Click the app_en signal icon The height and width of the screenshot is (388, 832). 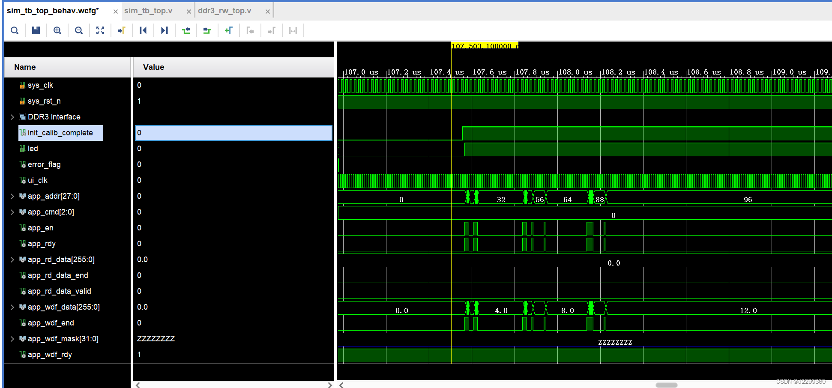coord(22,228)
